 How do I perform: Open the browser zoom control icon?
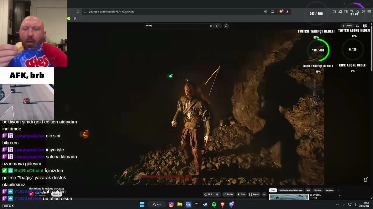[x=266, y=12]
